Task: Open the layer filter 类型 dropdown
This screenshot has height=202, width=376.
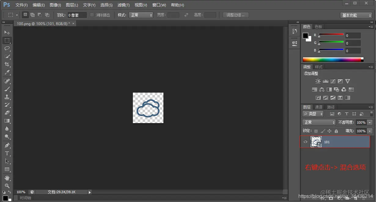Action: click(313, 114)
